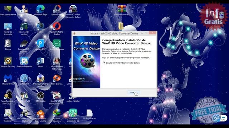
Task: Select the winx-hd-conve WinRAR archive icon
Action: 122,10
